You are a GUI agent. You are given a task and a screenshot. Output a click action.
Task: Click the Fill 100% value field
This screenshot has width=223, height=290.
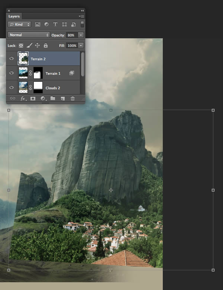(72, 45)
